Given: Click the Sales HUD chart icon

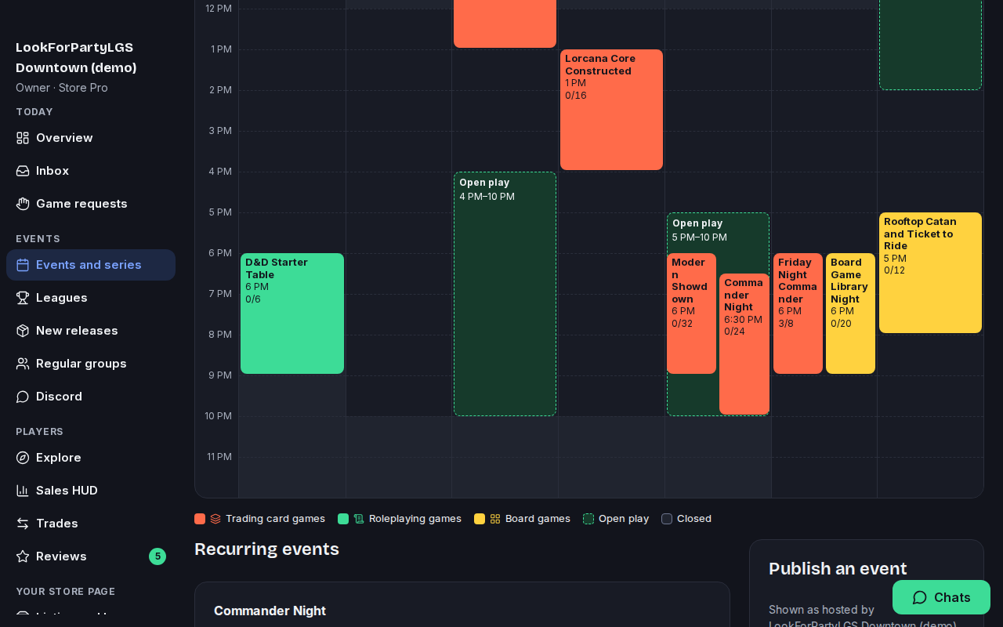Looking at the screenshot, I should 23,491.
